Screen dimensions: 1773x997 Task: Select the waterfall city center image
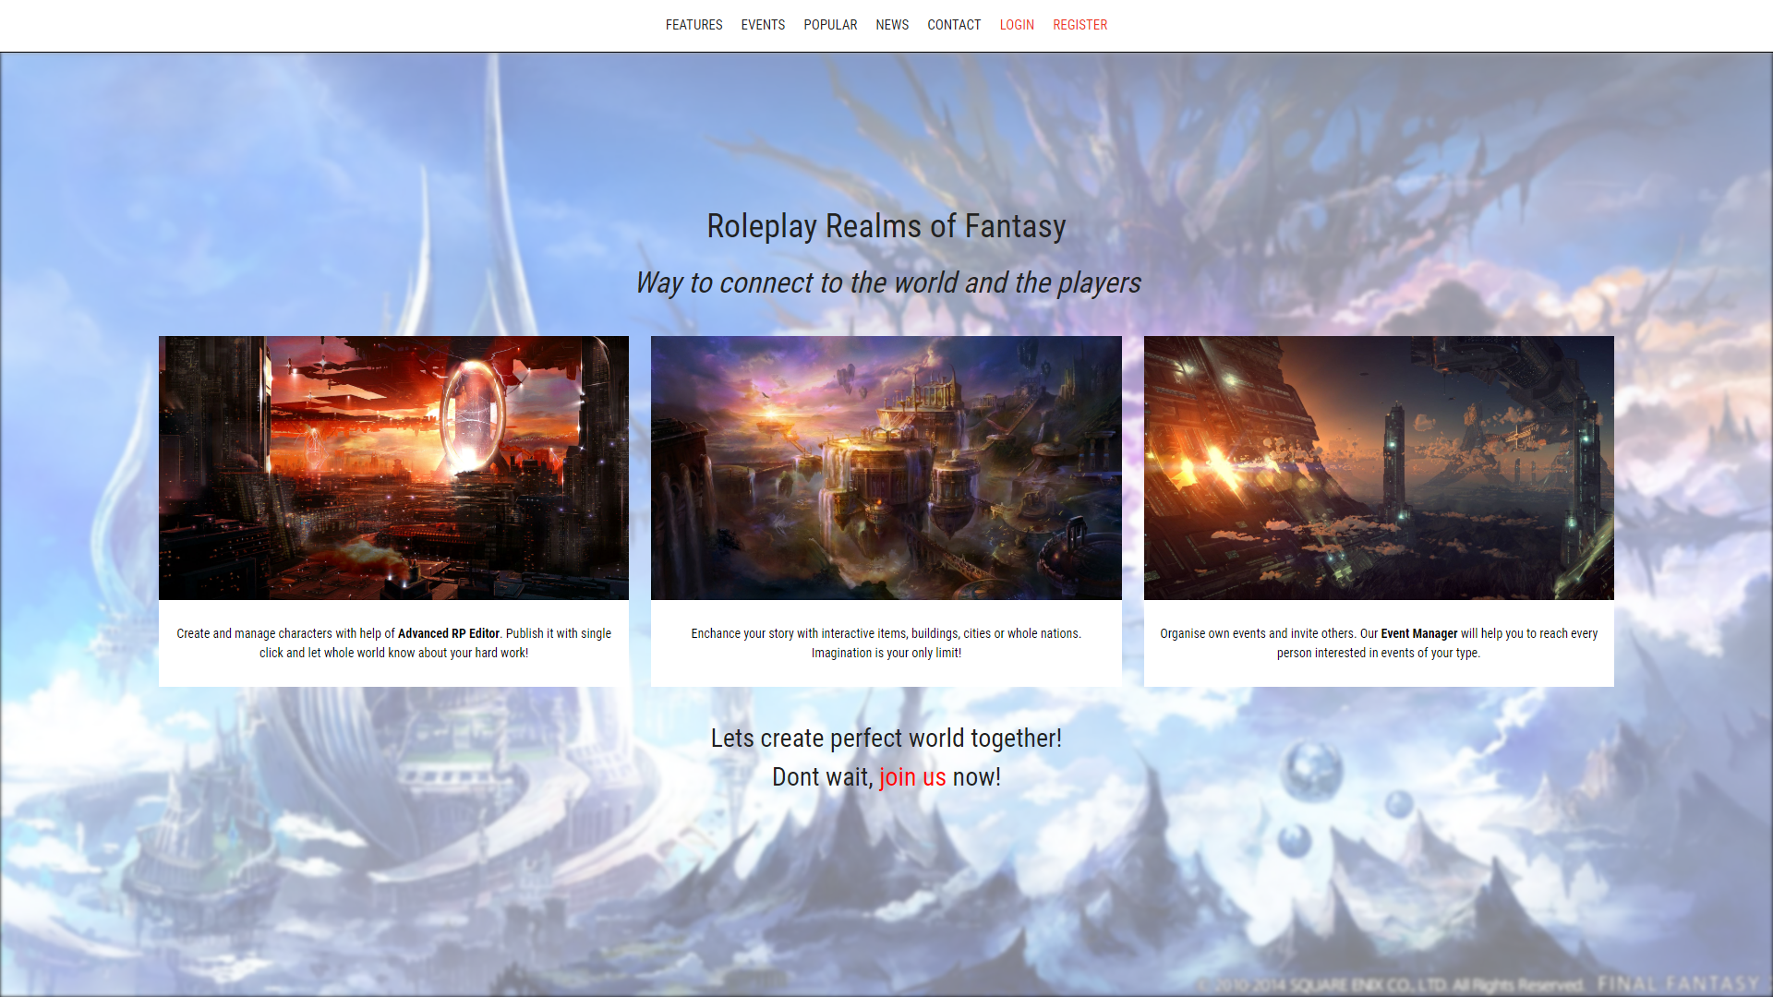[886, 467]
